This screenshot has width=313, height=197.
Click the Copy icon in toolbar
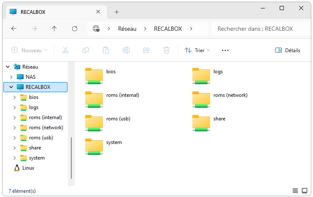click(x=86, y=50)
